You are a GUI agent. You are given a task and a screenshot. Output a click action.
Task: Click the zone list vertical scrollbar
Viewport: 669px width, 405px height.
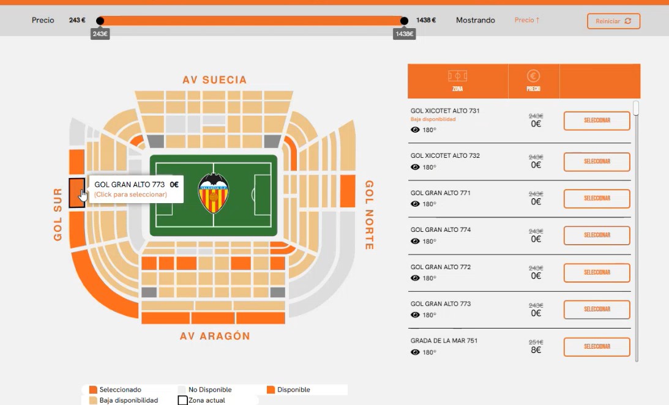pyautogui.click(x=636, y=231)
